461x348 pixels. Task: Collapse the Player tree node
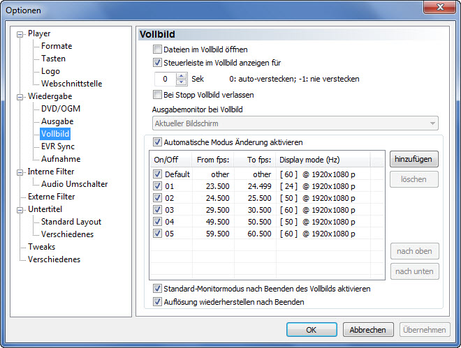click(x=20, y=35)
